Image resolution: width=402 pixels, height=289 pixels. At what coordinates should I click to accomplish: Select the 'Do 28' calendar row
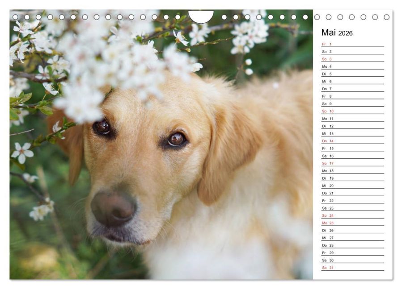352,245
